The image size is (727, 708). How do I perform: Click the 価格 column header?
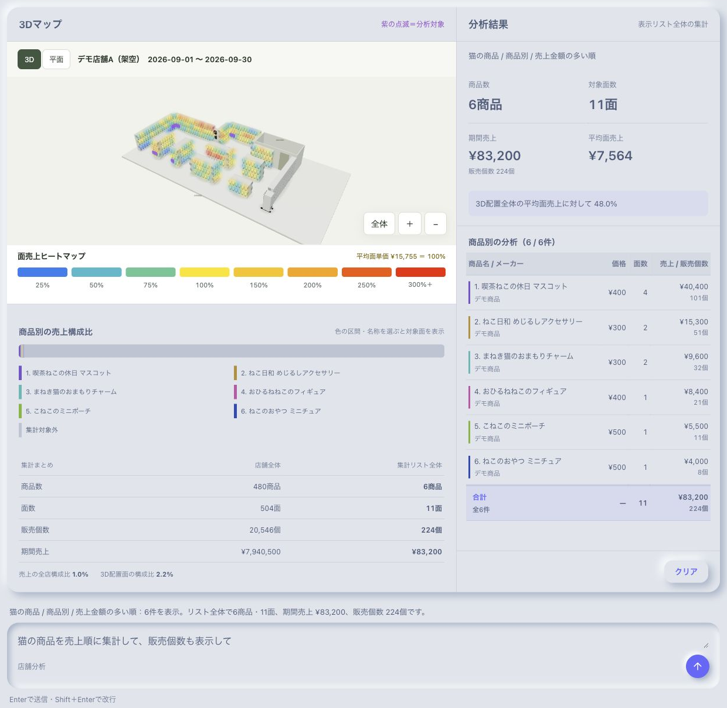point(619,264)
